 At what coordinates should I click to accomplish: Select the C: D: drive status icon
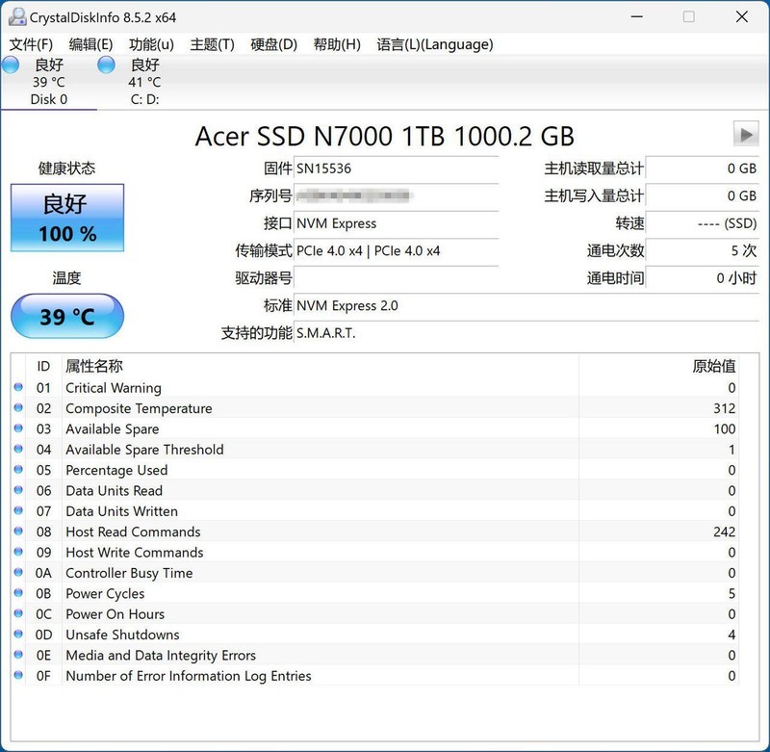(x=106, y=65)
